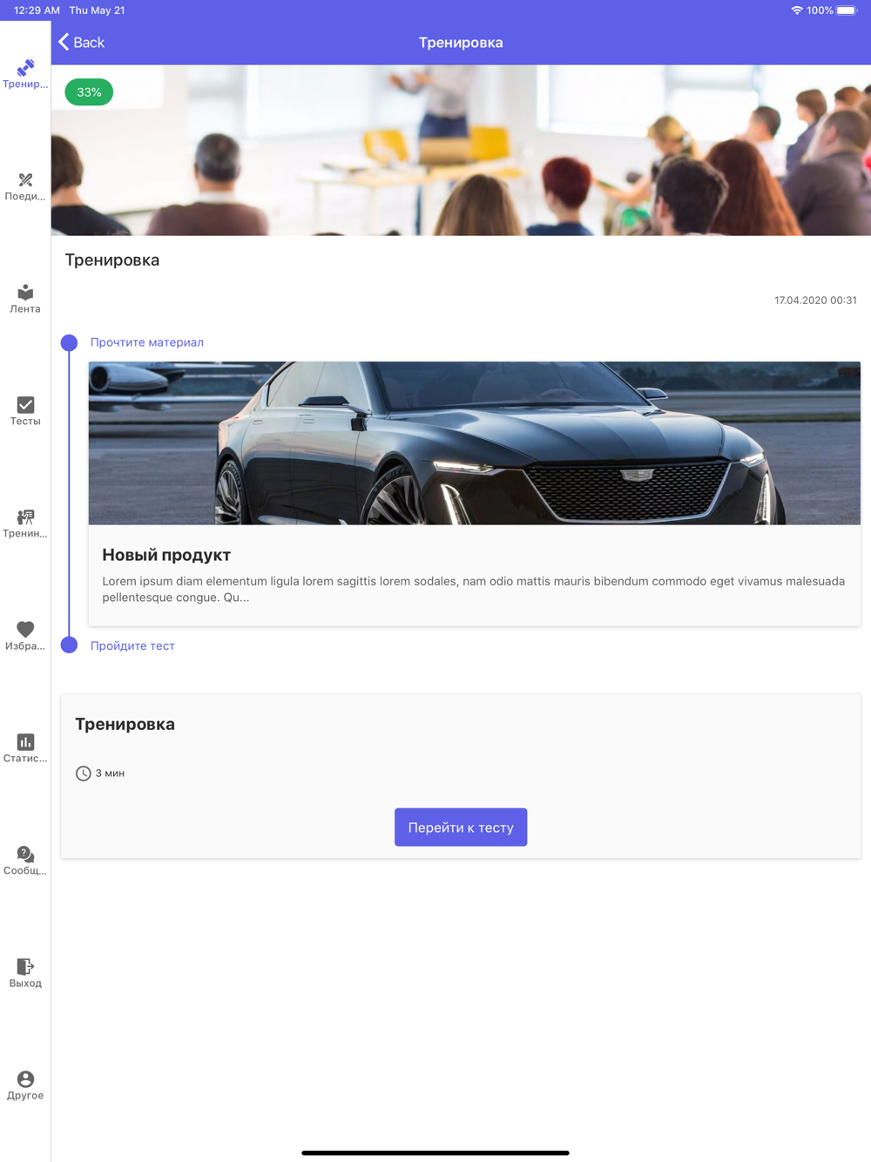Click the Тренировка test card title
The height and width of the screenshot is (1162, 871).
(125, 724)
